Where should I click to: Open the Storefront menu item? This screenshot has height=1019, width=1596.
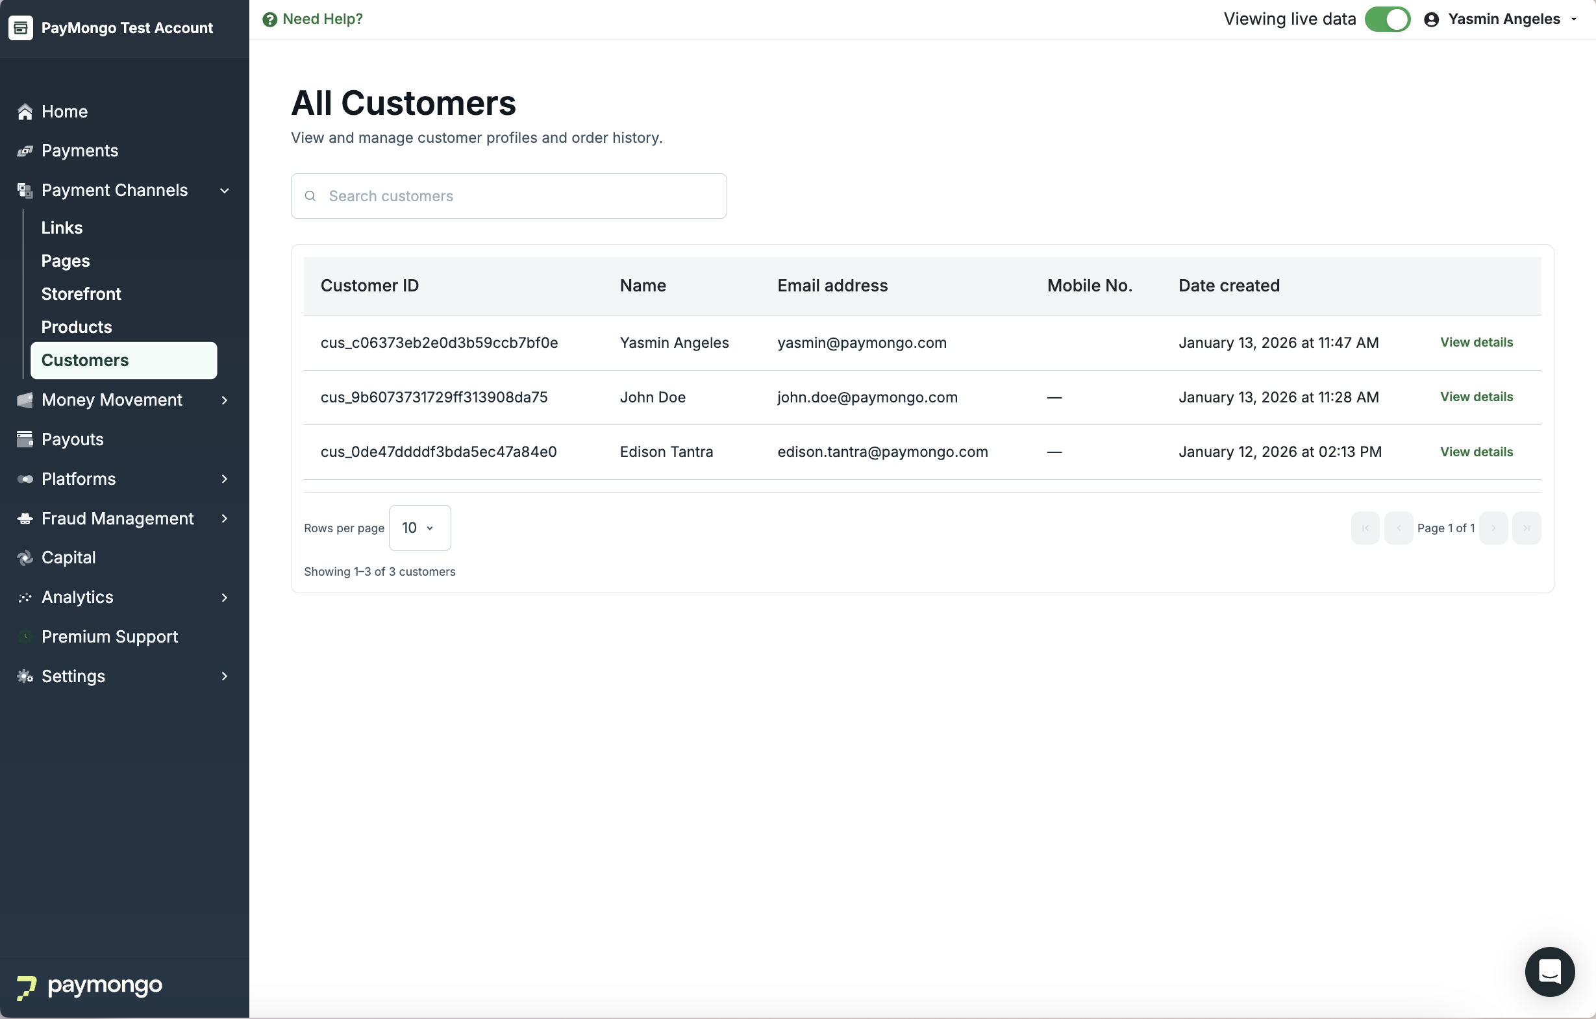point(81,293)
